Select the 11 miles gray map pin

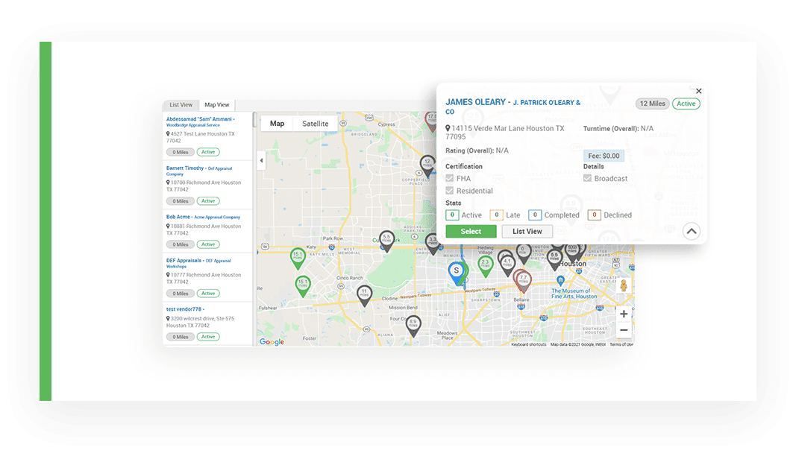click(x=364, y=294)
